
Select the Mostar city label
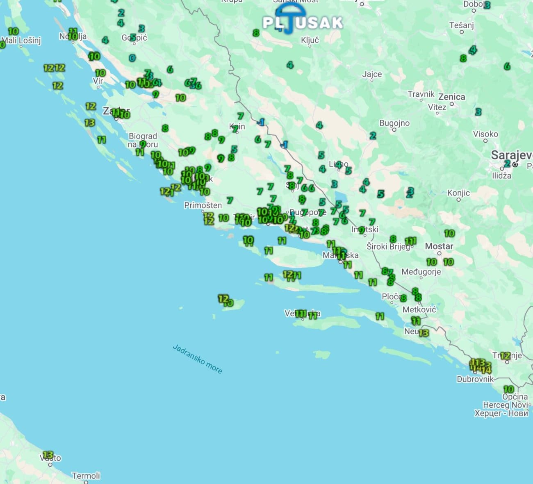pyautogui.click(x=439, y=246)
